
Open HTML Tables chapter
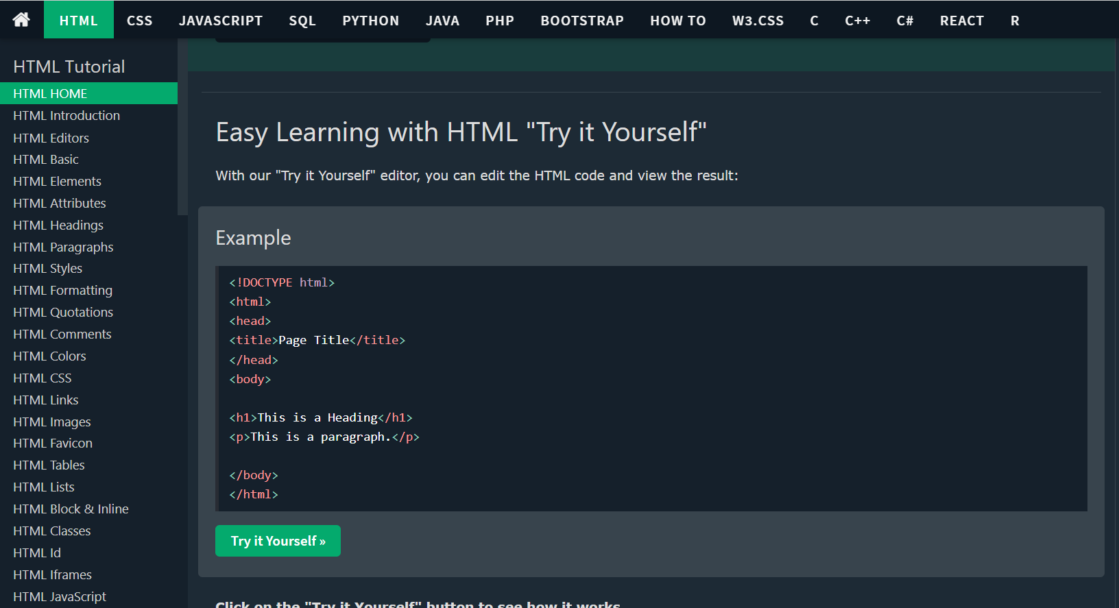coord(88,465)
